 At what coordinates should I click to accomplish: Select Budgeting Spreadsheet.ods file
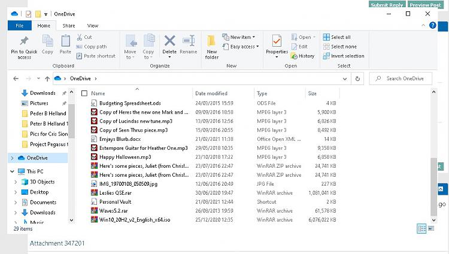pos(130,103)
